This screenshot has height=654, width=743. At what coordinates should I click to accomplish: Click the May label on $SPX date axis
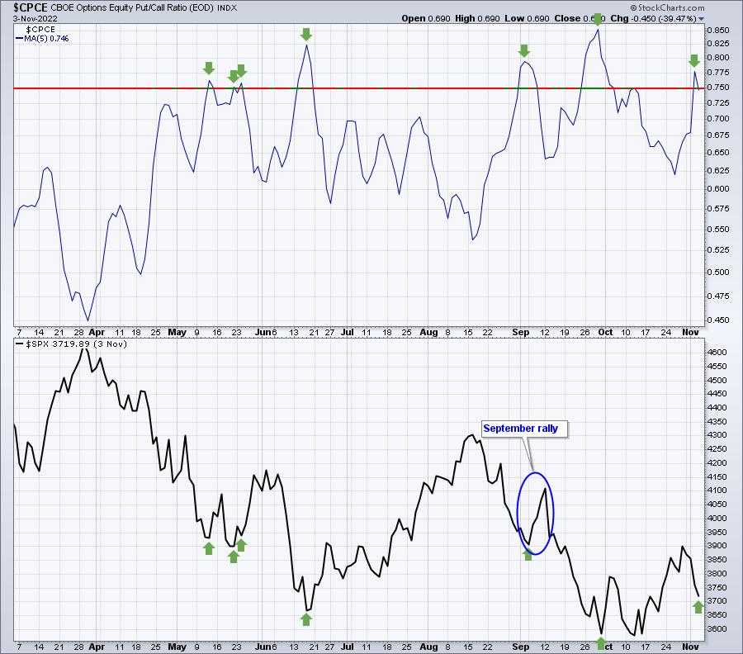[177, 647]
